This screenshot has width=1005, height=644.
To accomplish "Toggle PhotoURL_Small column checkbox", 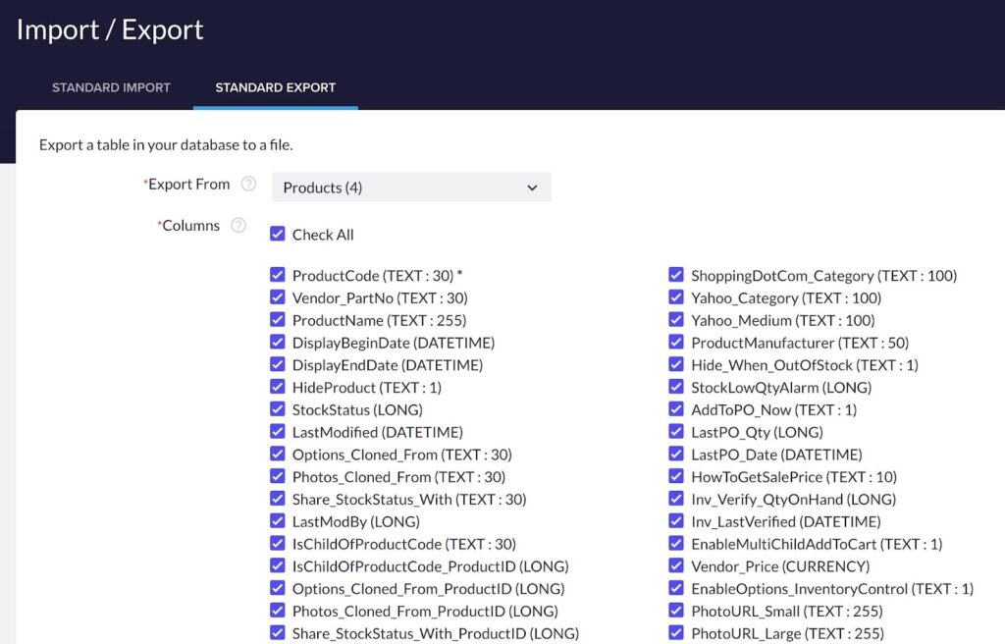I will (x=676, y=611).
